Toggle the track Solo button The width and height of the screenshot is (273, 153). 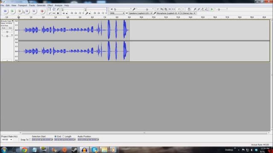point(10,28)
